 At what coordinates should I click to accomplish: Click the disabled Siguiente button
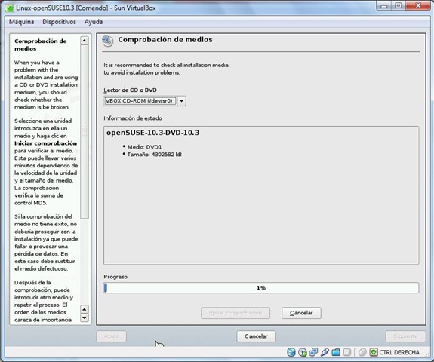(405, 336)
